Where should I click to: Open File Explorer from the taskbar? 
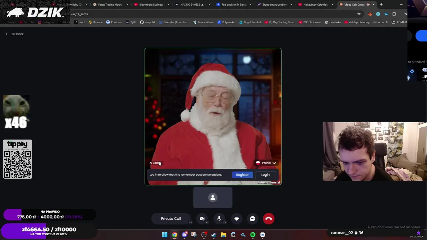[x=223, y=235]
